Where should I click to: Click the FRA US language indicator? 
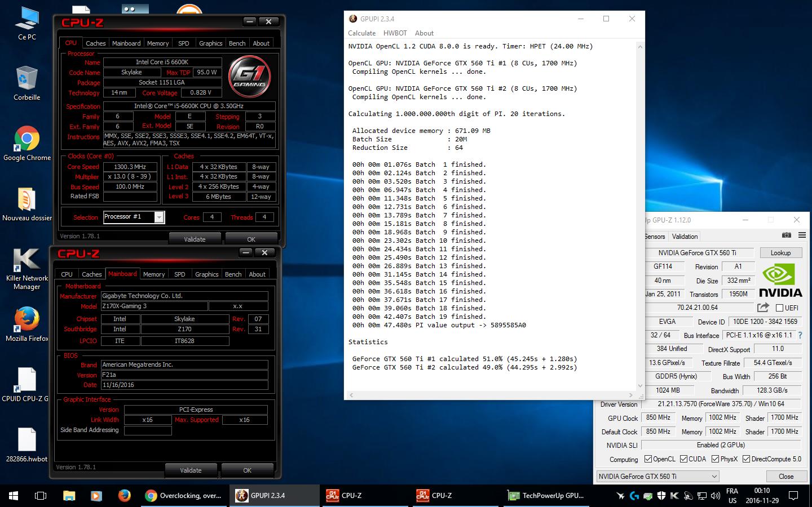732,496
